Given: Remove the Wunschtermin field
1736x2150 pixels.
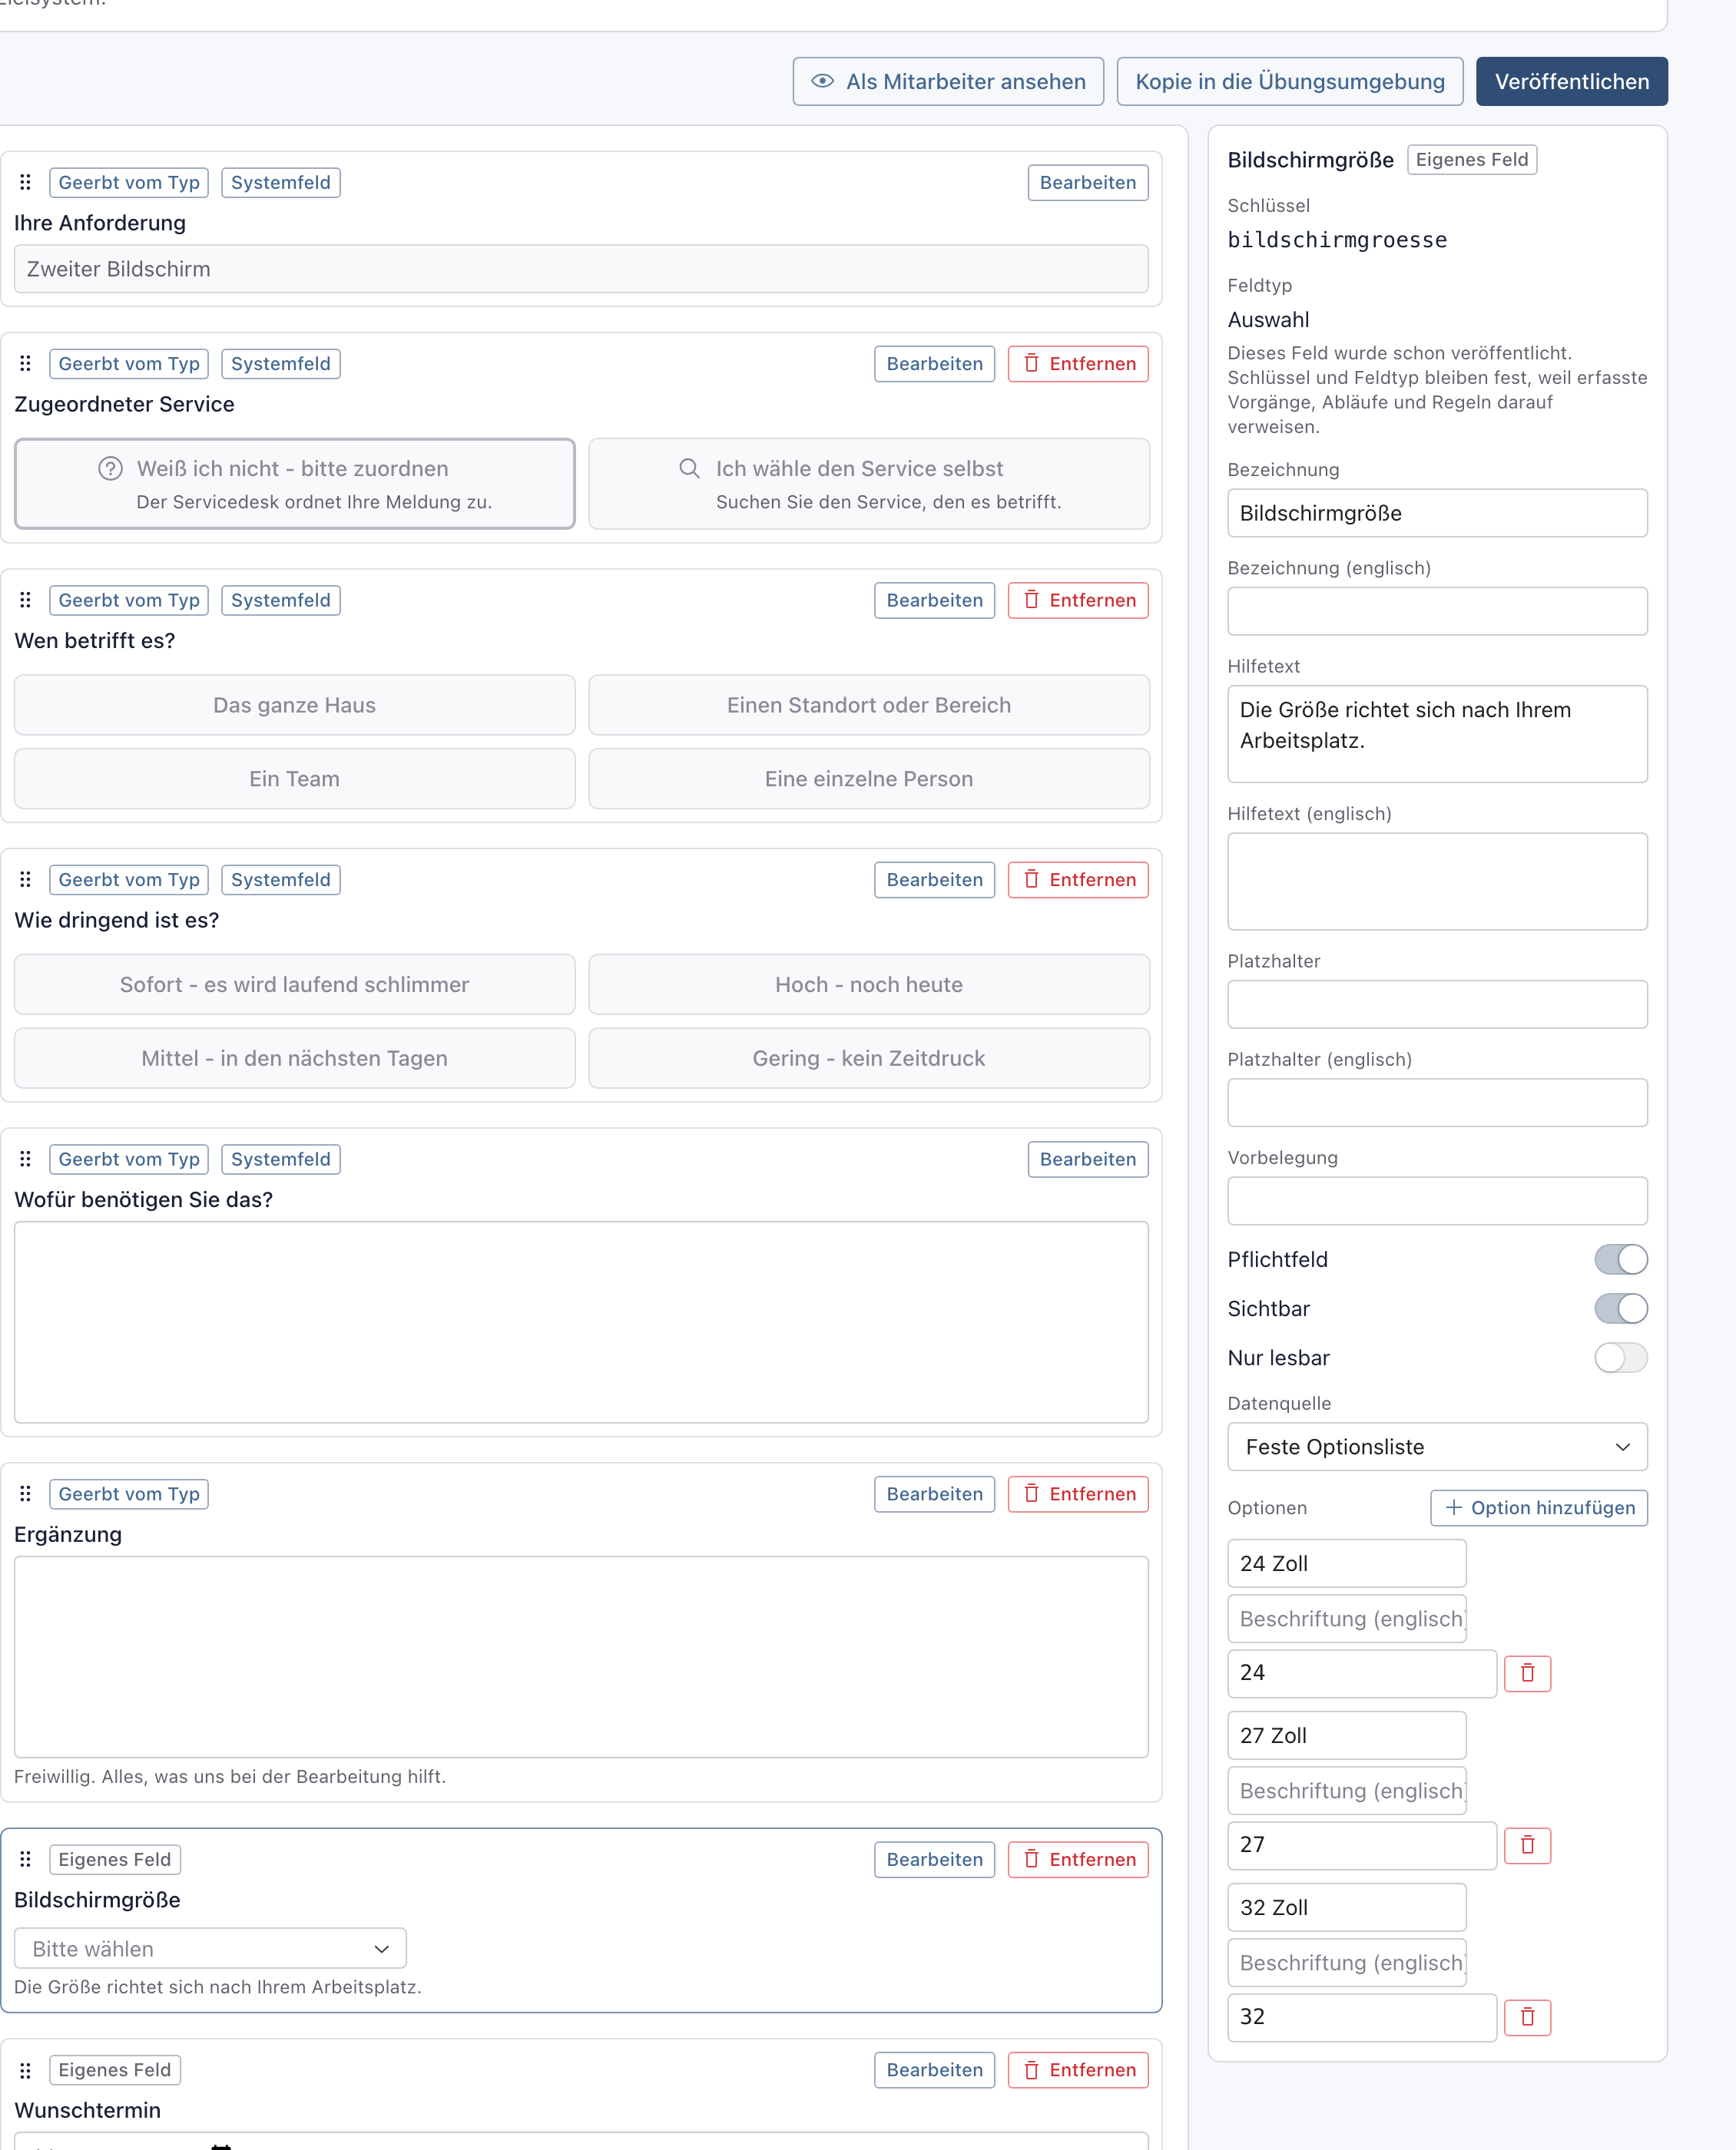Looking at the screenshot, I should (1078, 2070).
